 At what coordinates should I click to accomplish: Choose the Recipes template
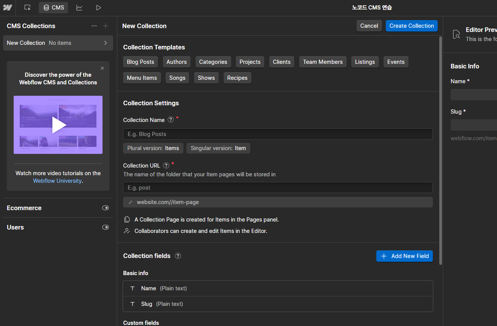click(237, 78)
